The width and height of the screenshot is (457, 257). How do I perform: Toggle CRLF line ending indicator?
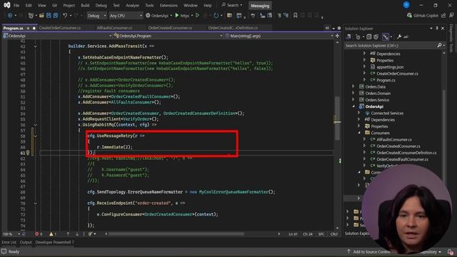pos(334,234)
